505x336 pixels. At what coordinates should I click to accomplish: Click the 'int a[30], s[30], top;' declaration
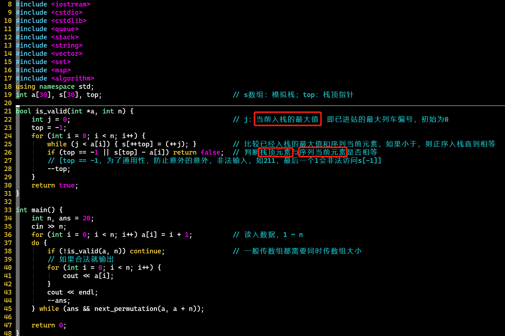click(x=59, y=95)
